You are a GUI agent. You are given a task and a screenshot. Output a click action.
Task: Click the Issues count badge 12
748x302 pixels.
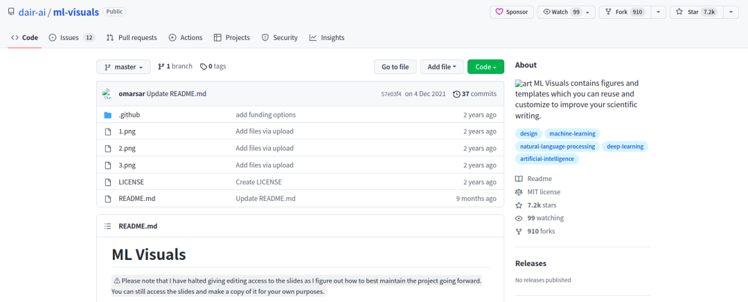89,37
